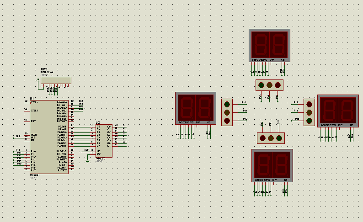Click red lamp of the left traffic light
Image resolution: width=363 pixels, height=222 pixels.
click(x=227, y=121)
